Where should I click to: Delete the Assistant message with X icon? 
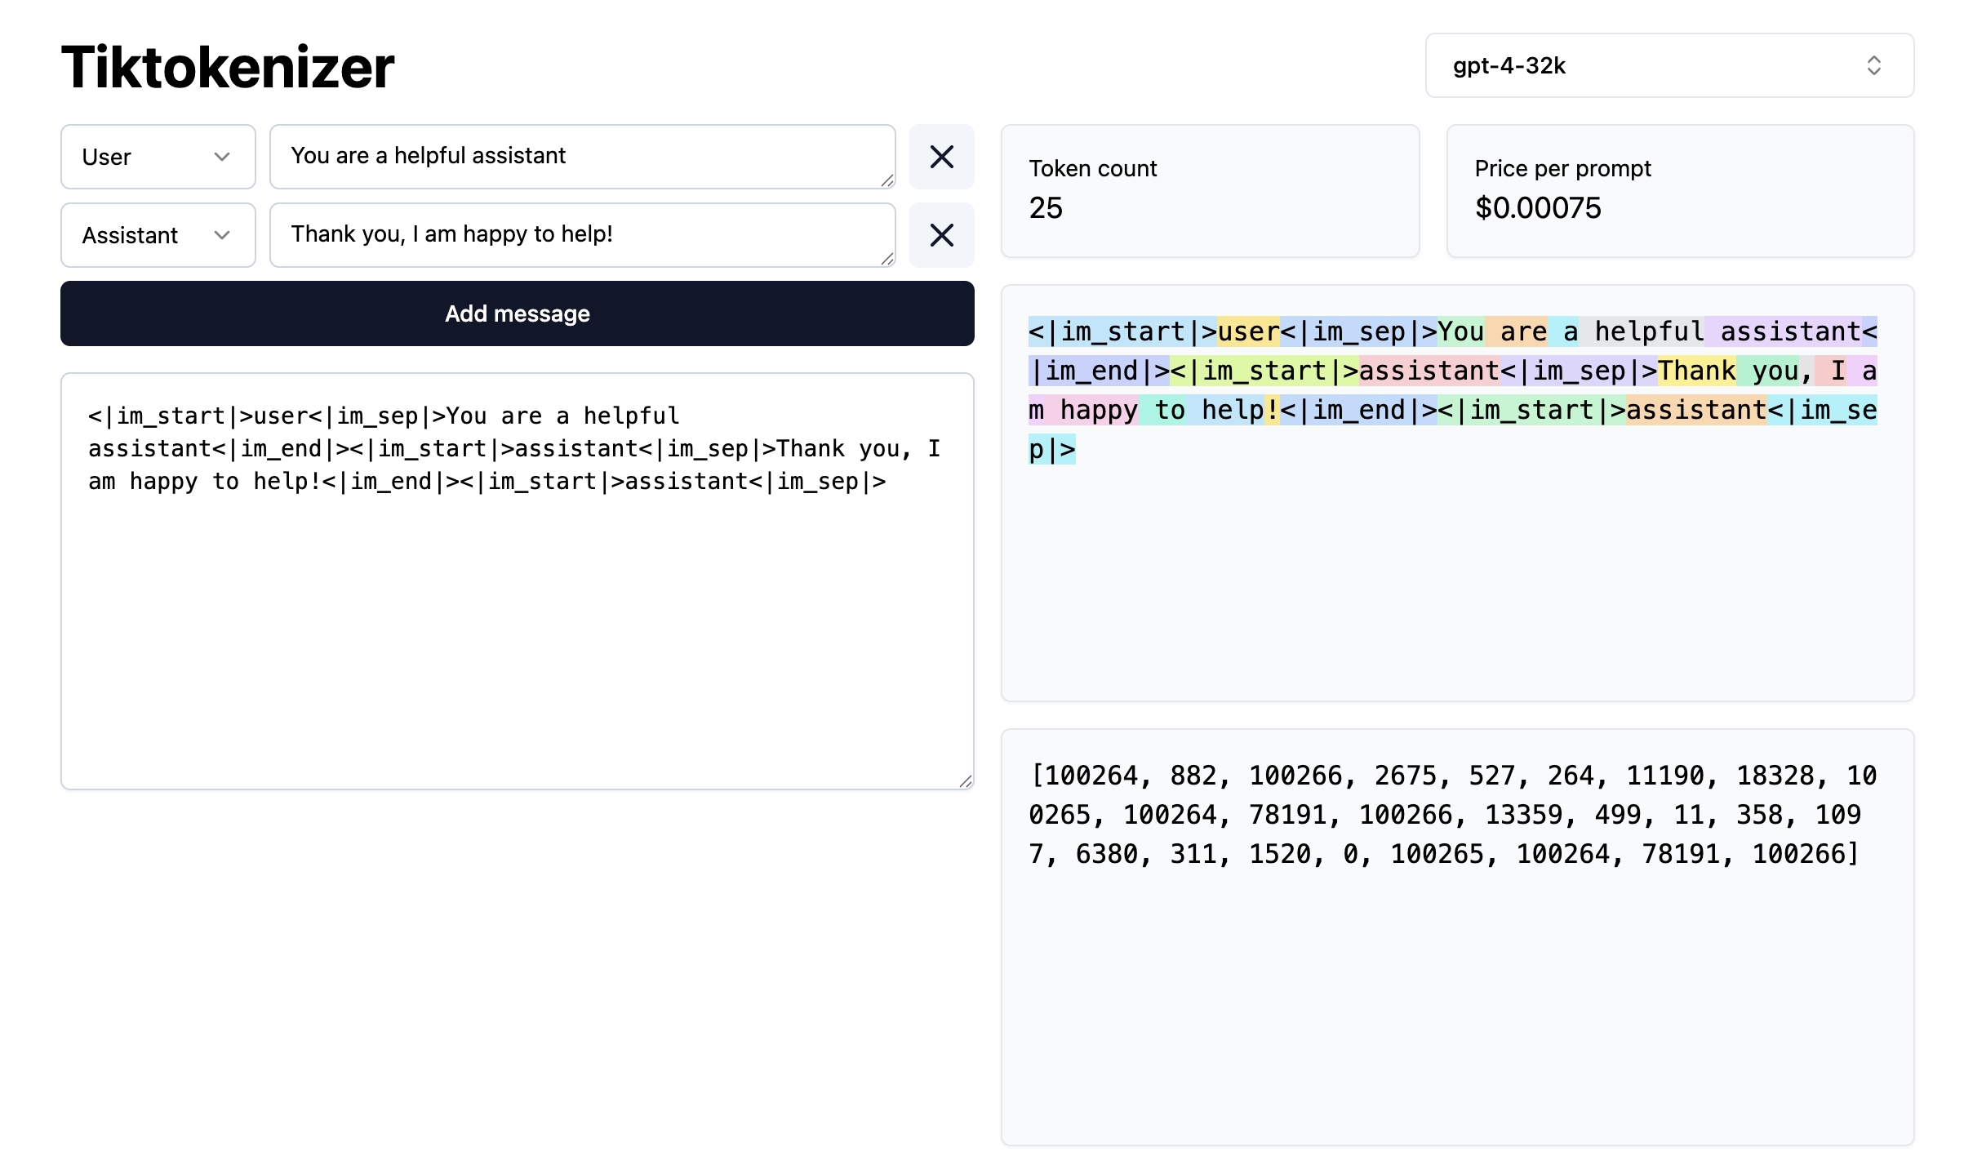coord(941,235)
